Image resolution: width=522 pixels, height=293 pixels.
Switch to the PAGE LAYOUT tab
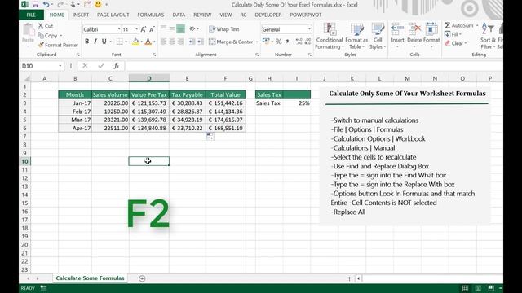click(113, 15)
